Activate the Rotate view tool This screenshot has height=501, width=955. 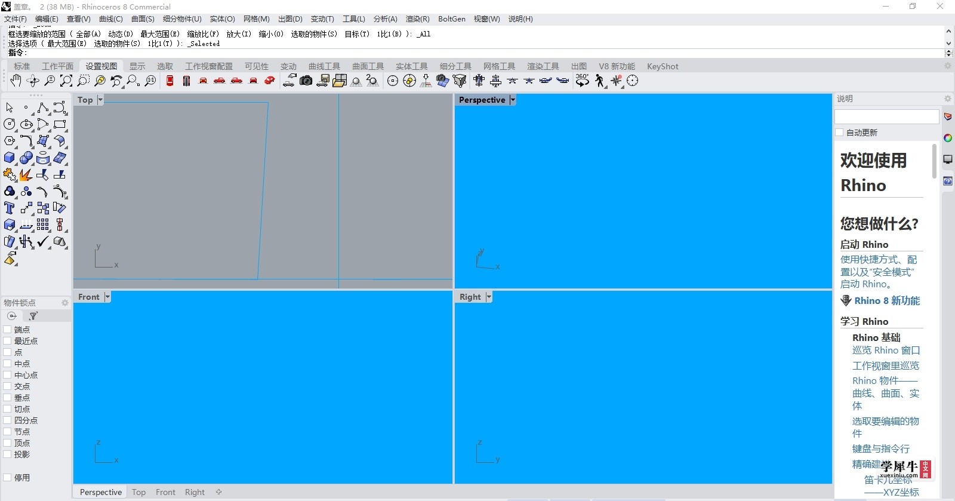[33, 81]
